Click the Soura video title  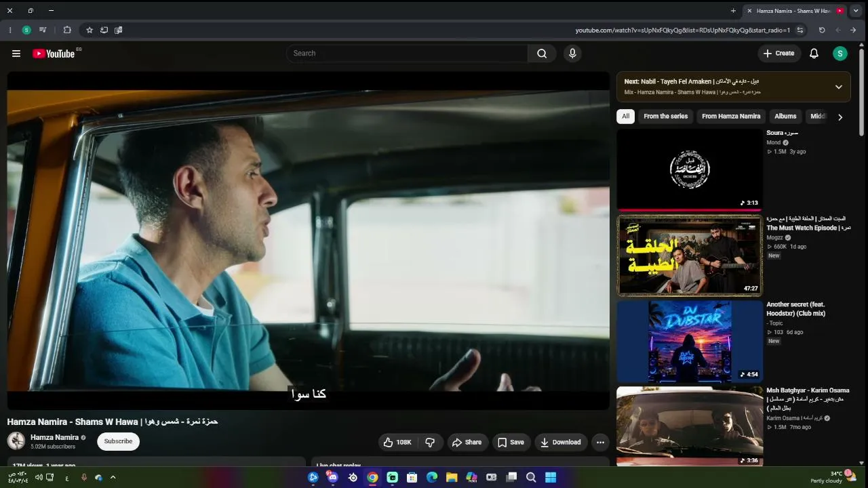coord(783,133)
